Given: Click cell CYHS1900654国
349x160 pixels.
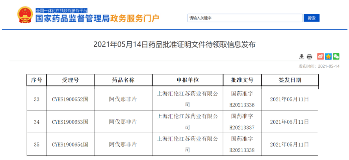Looking at the screenshot, I should click(71, 145).
